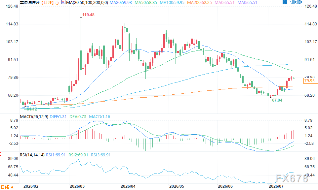Click the small red marker on left edge
The image size is (318, 190).
tap(1, 154)
